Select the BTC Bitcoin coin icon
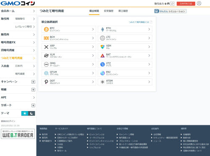210x156 pixels. [x=46, y=29]
